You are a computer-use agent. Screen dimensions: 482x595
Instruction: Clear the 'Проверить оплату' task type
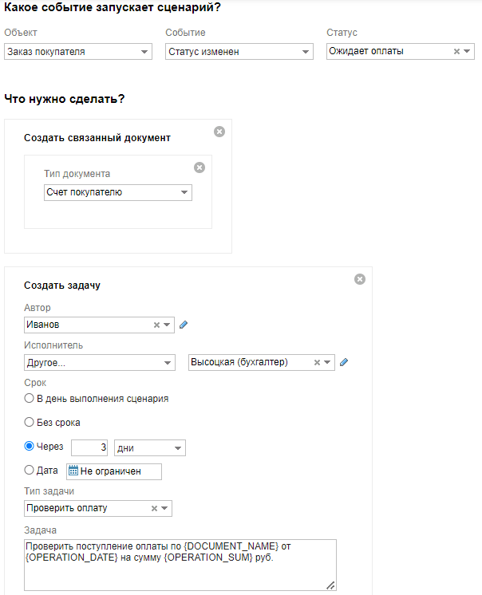[154, 508]
